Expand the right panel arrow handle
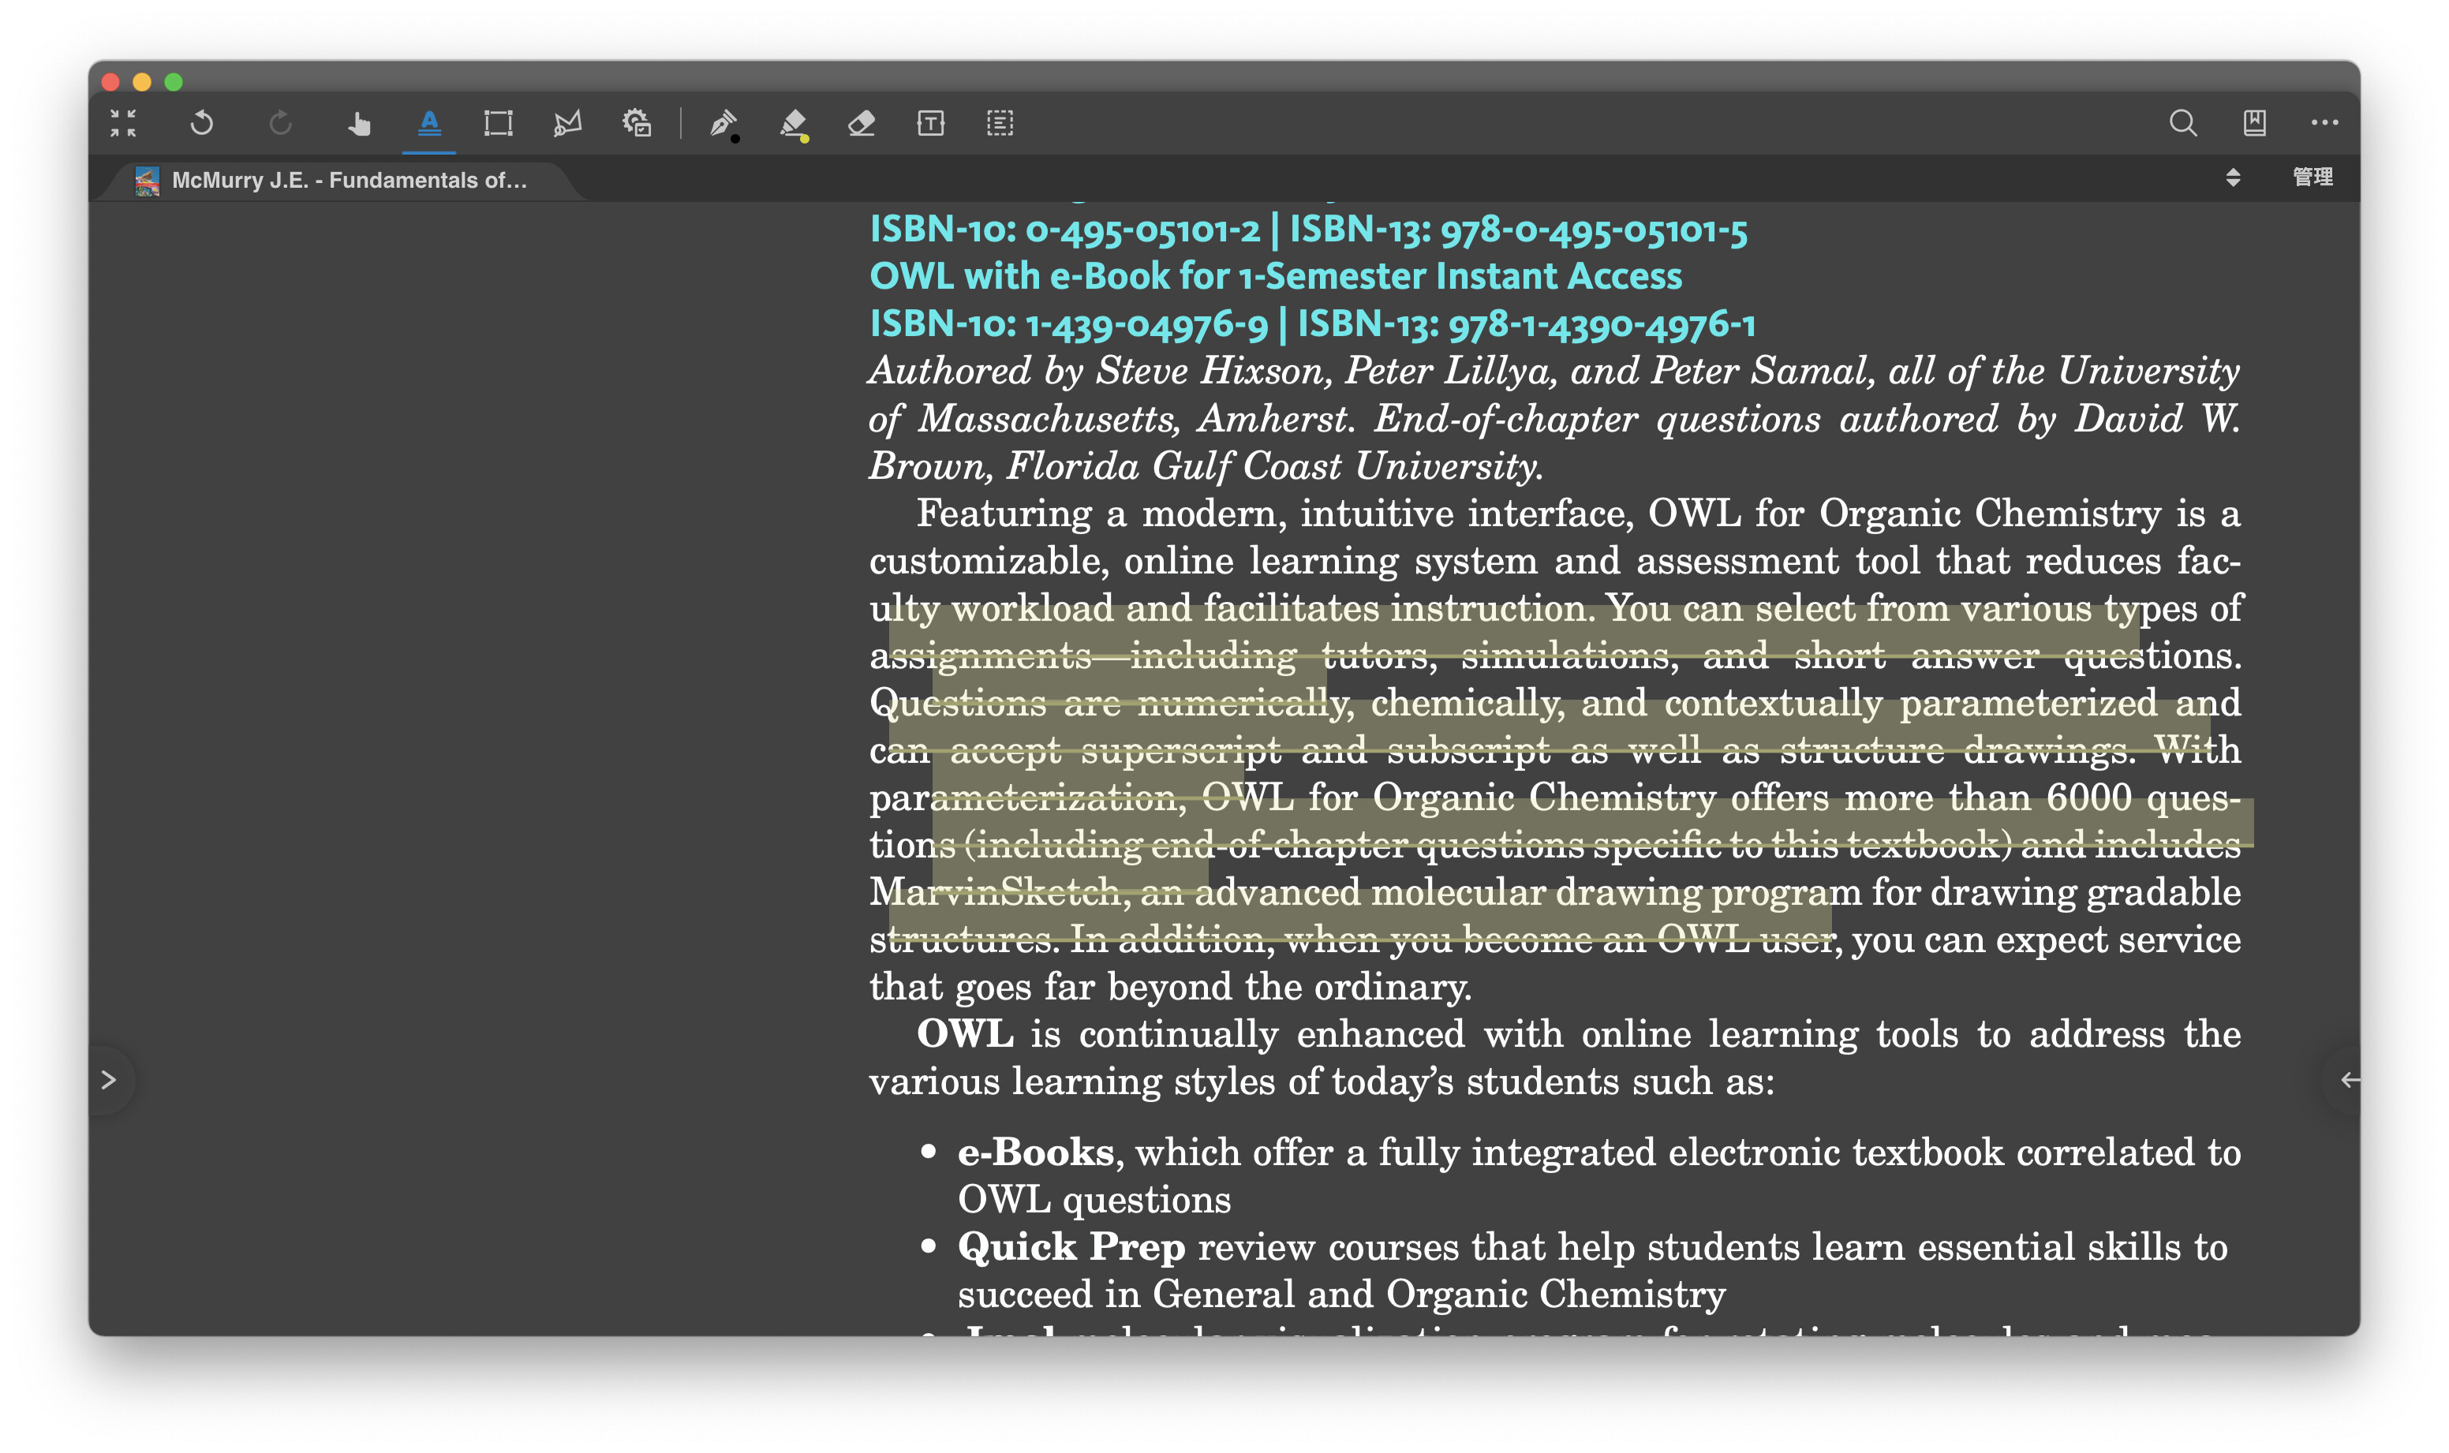 [2348, 1080]
